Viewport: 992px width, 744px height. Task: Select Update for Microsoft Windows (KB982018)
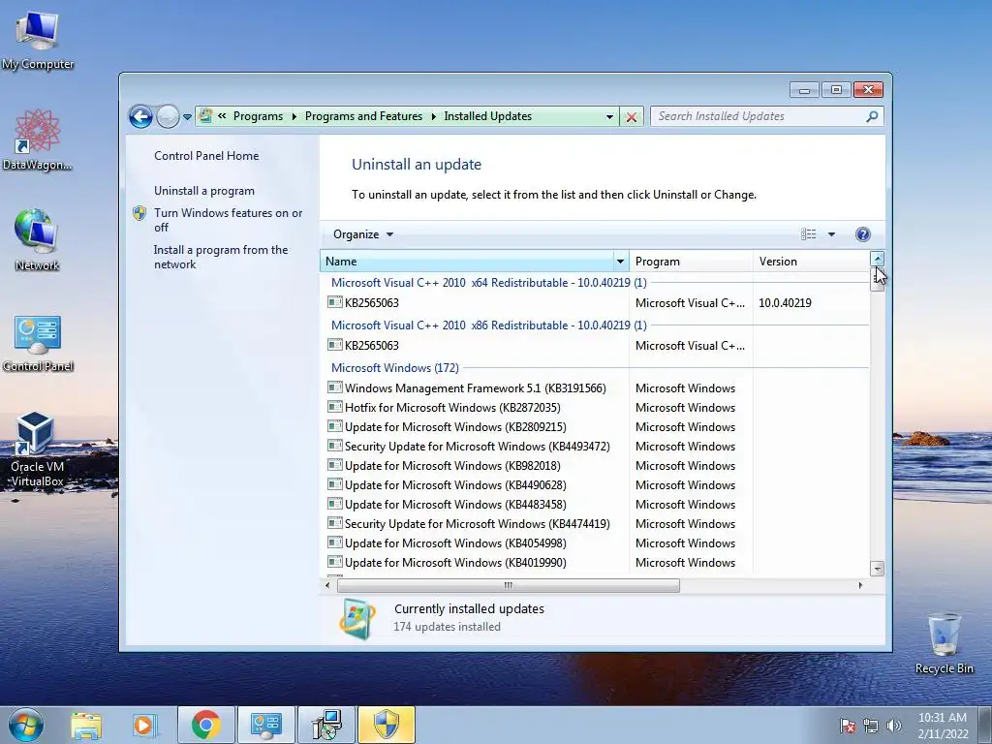(595, 466)
